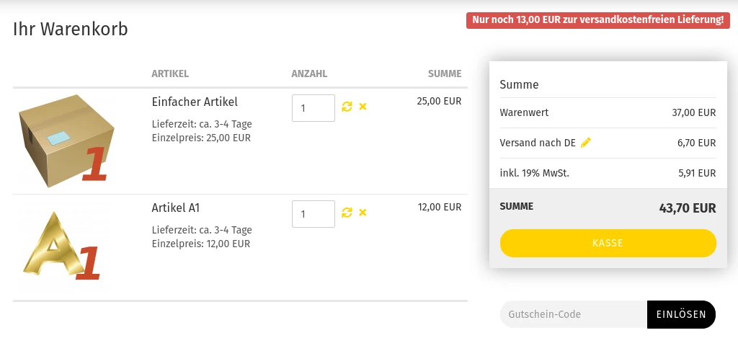Click the 43,70 EUR total amount
Viewport: 738px width, 338px height.
(x=688, y=208)
